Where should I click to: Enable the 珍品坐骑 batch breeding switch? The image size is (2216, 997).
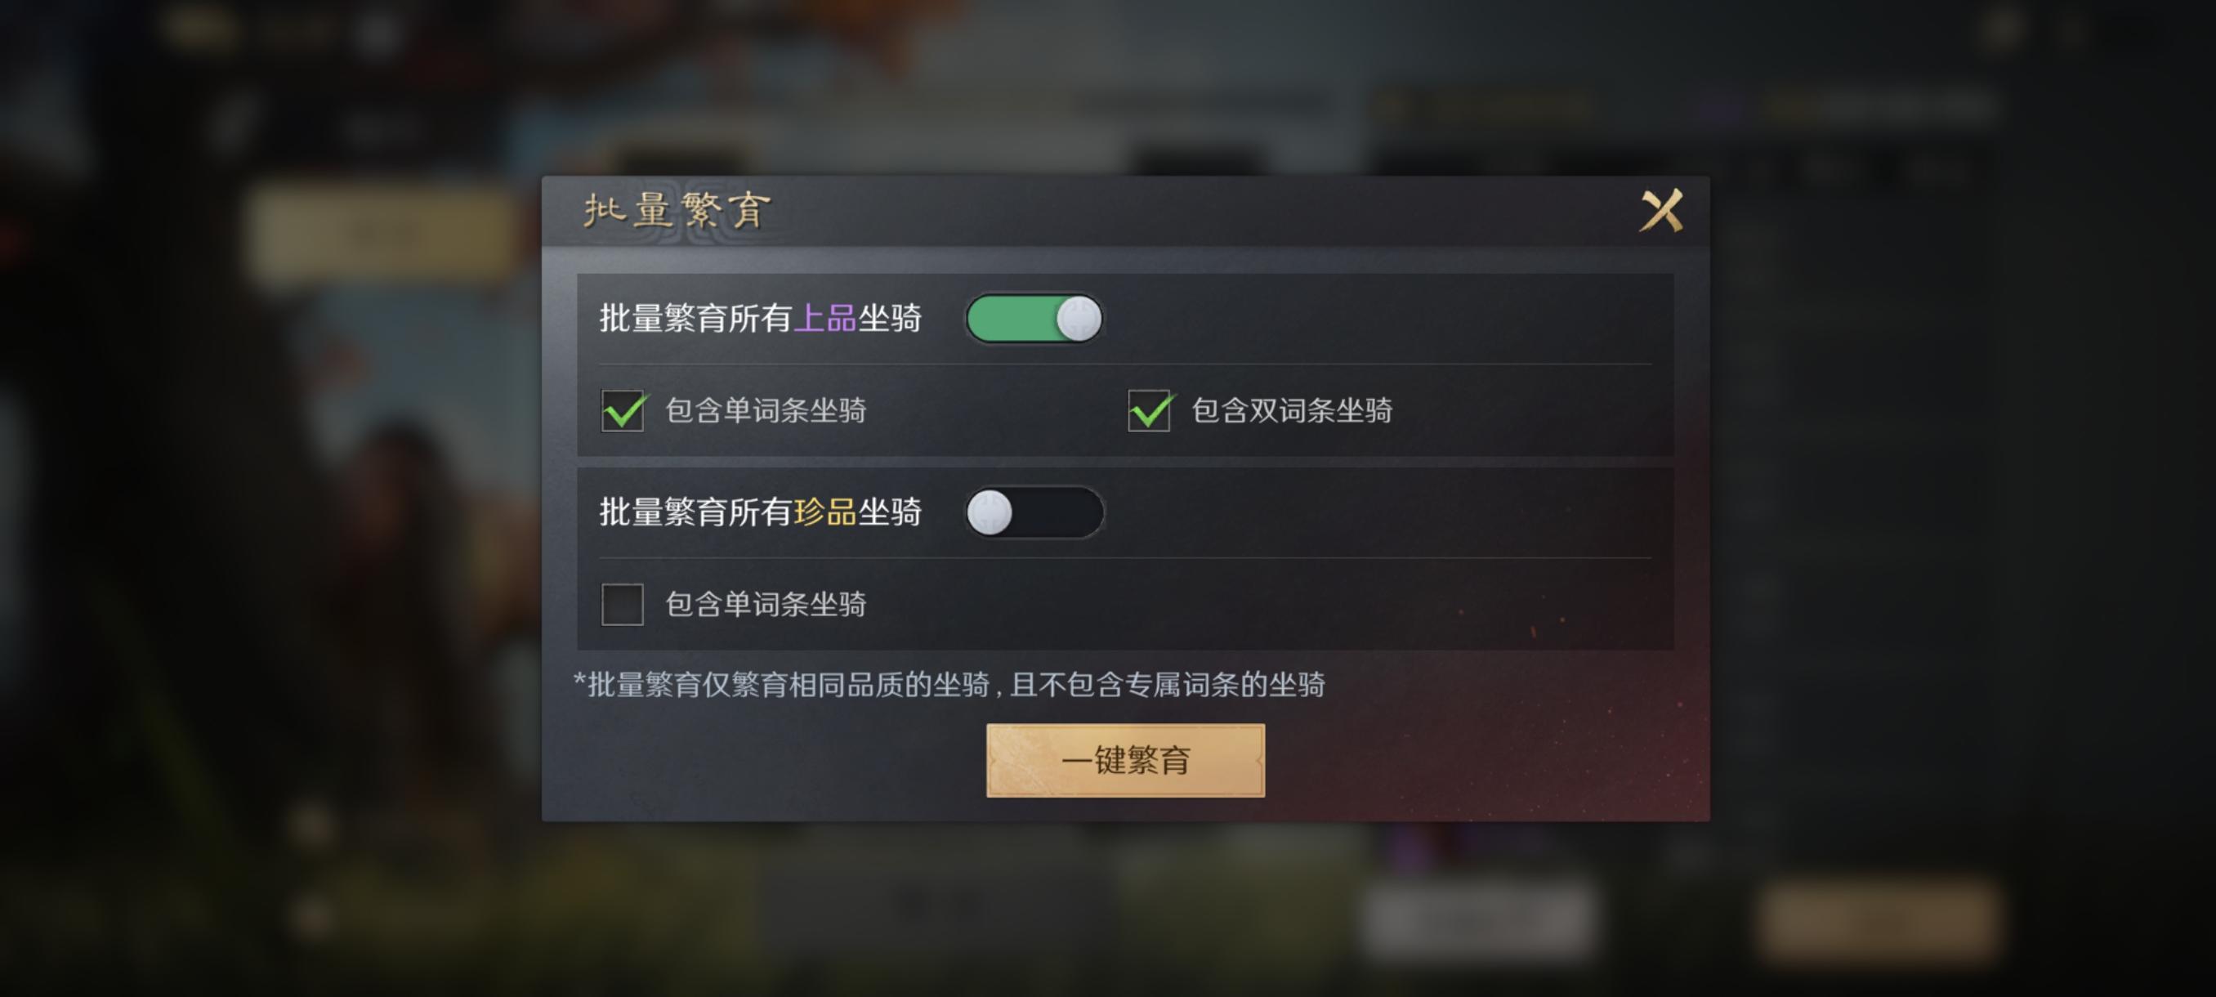coord(1034,512)
